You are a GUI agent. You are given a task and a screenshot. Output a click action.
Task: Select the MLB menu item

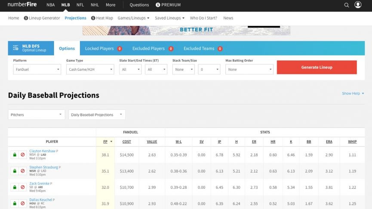pos(65,5)
